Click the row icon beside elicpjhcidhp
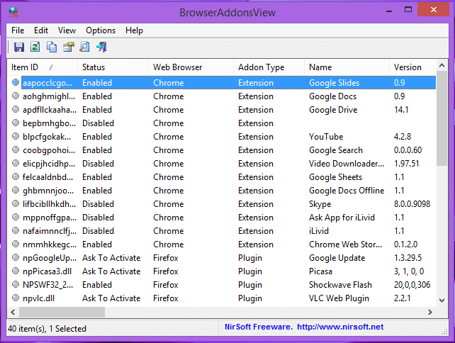This screenshot has height=343, width=455. (16, 164)
